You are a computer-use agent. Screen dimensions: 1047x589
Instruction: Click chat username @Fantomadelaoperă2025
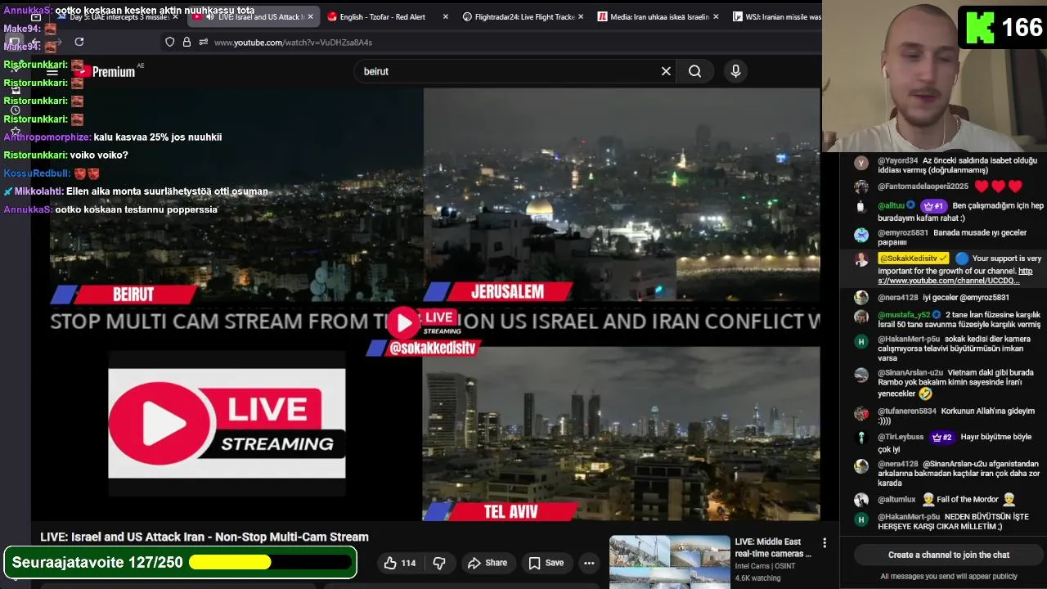click(923, 187)
